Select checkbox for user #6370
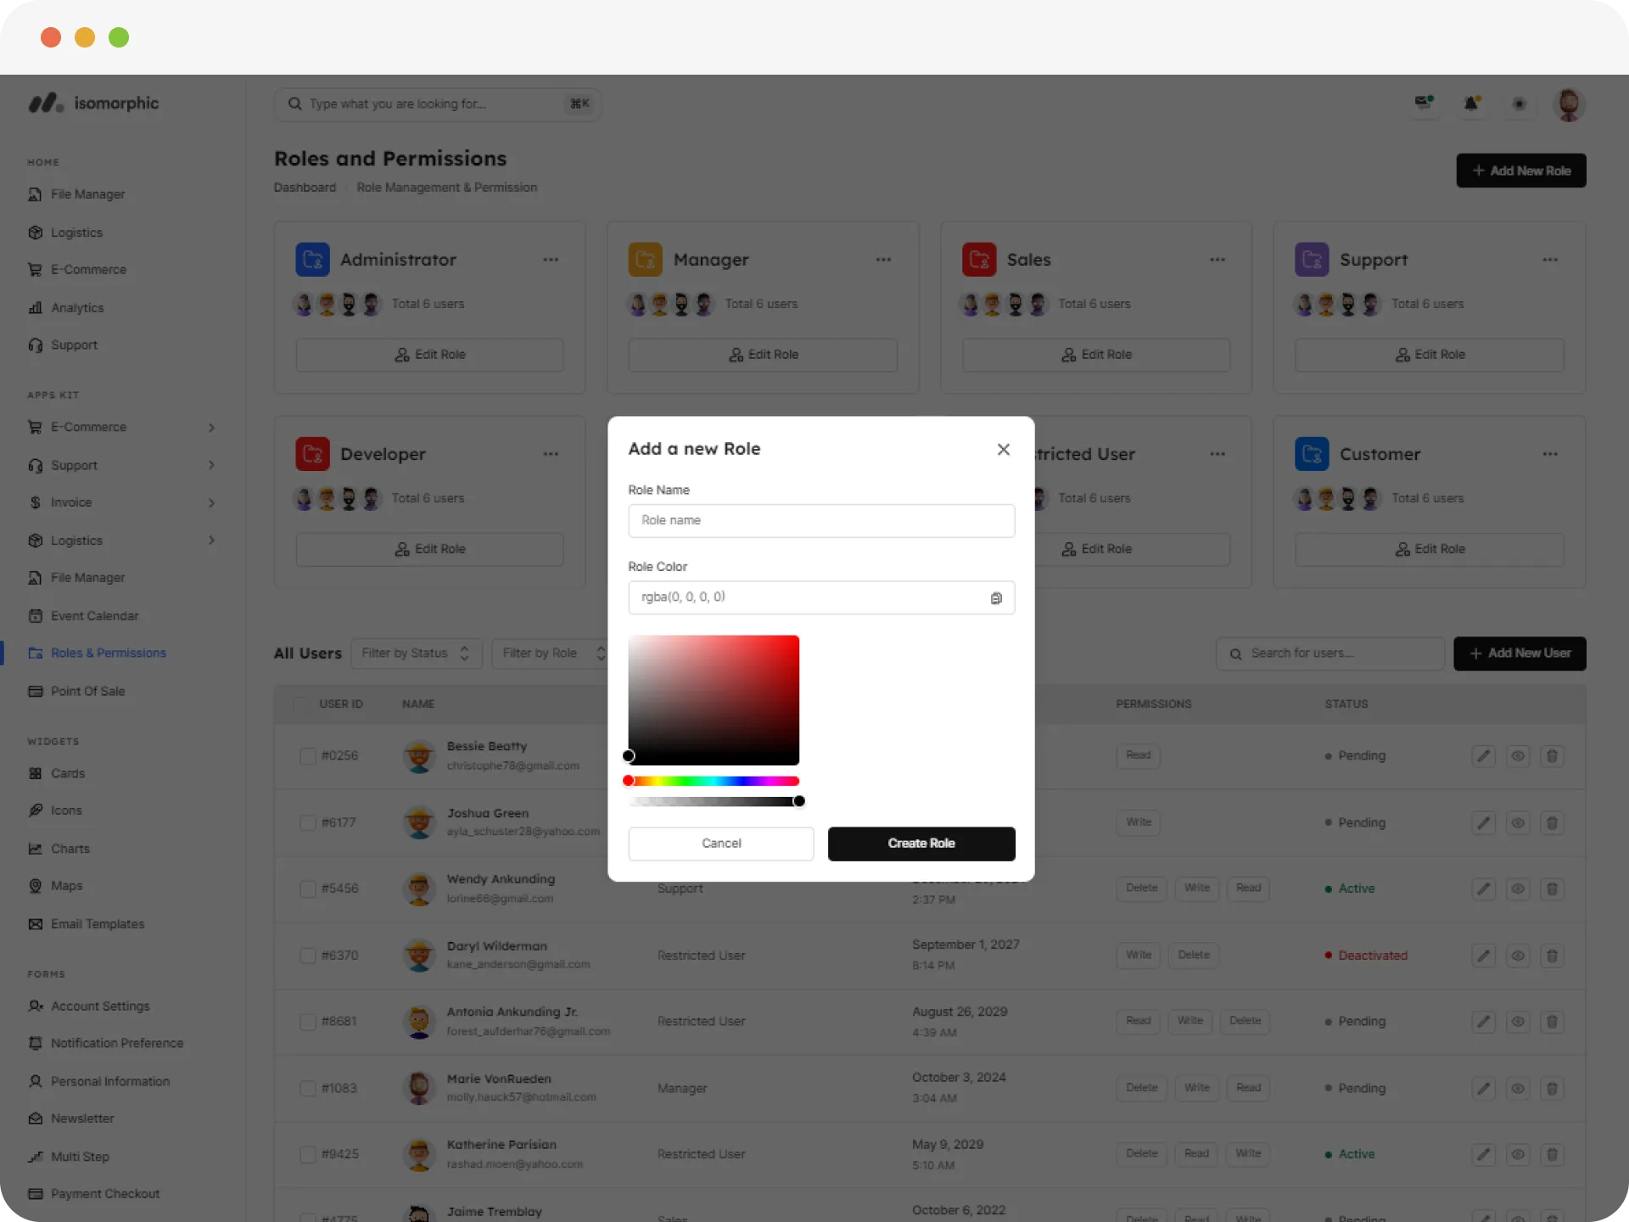The width and height of the screenshot is (1629, 1222). [x=308, y=956]
